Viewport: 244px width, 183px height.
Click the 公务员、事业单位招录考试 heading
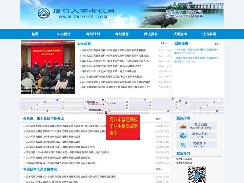(43, 119)
